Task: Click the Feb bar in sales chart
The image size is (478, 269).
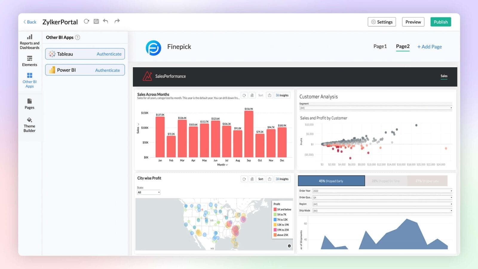Action: [171, 146]
